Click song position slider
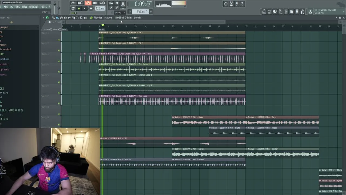346x195 pixels. pos(75,13)
